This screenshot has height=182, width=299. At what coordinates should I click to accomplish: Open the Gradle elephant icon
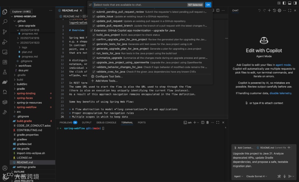coord(5,82)
